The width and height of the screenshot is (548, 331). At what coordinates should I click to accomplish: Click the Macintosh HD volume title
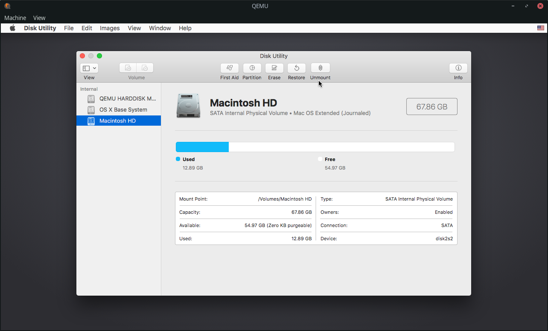click(243, 103)
